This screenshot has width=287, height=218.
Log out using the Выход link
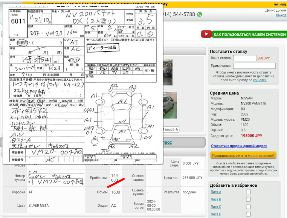pos(281,15)
